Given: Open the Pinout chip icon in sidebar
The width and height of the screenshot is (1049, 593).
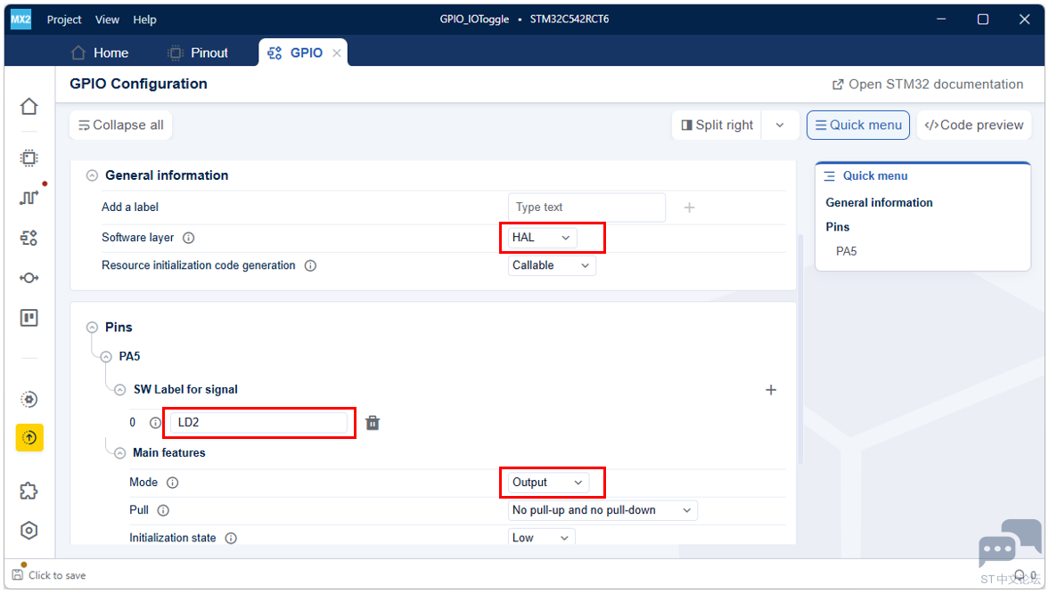Looking at the screenshot, I should coord(29,158).
